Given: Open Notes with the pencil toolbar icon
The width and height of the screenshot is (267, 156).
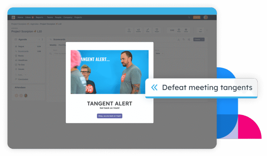Looking at the screenshot, I should click(x=148, y=30).
